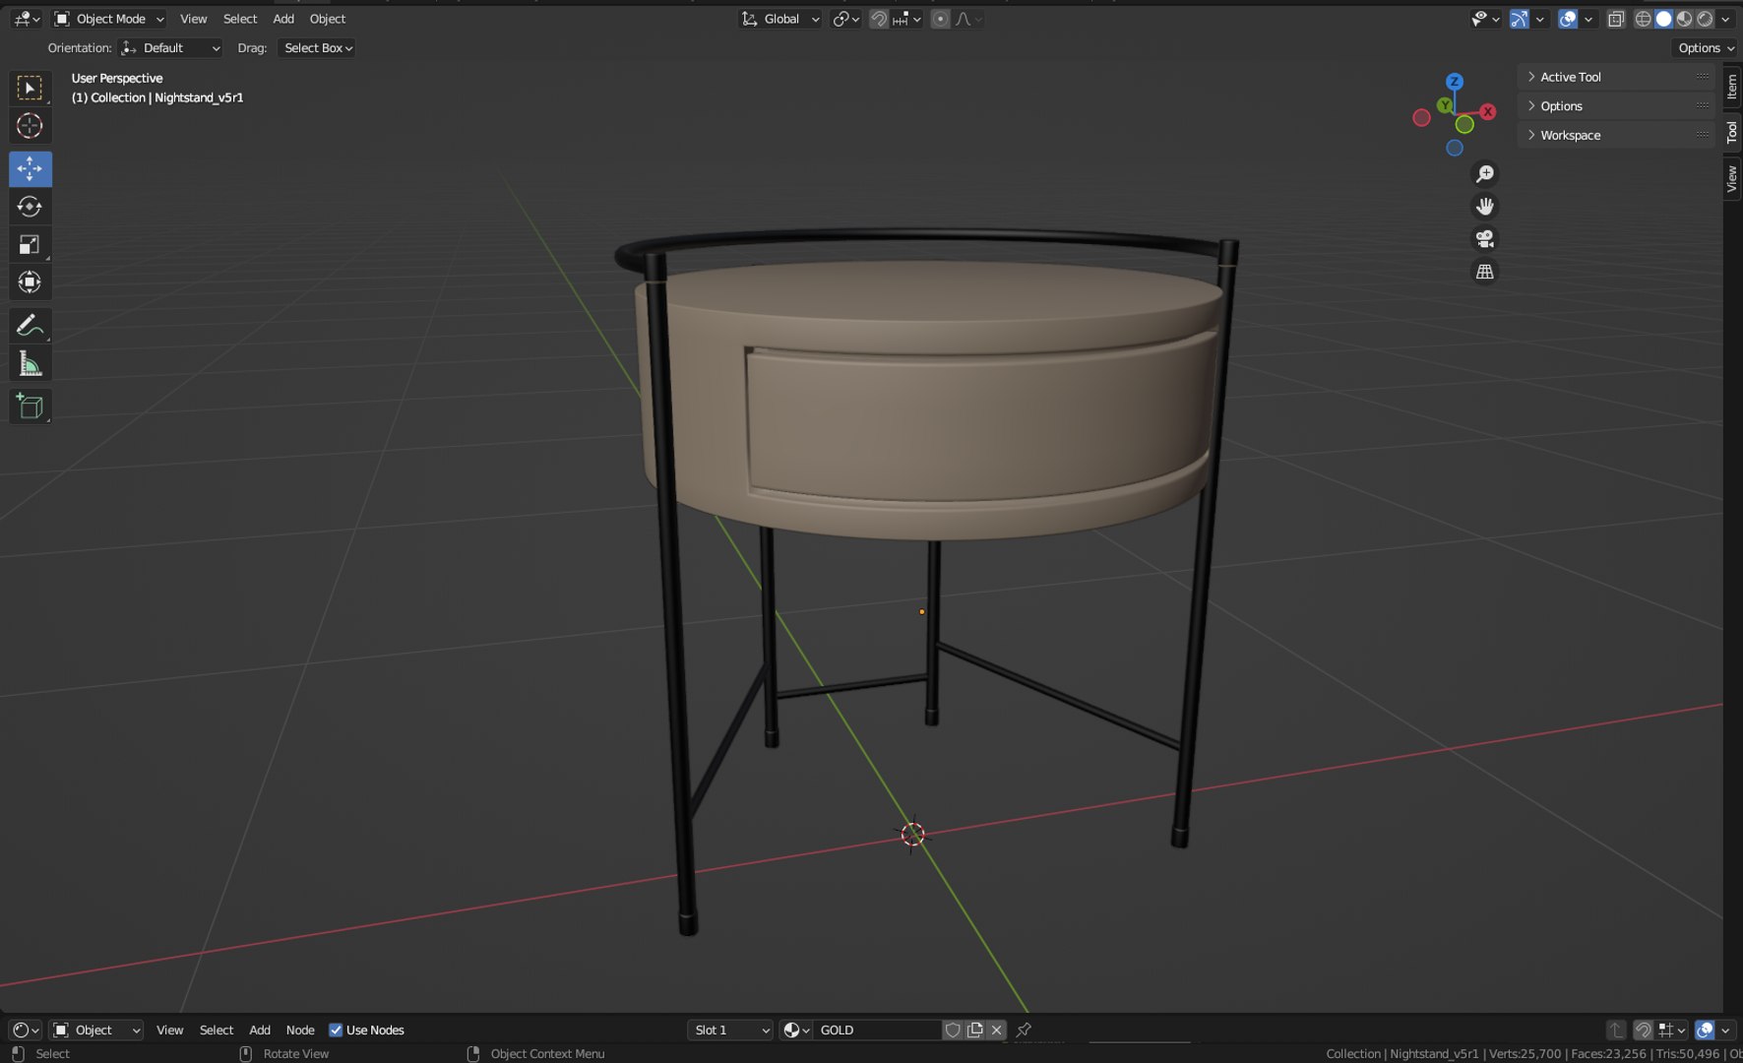Toggle snapping in the 3D viewport header
The width and height of the screenshot is (1743, 1063).
click(x=879, y=19)
